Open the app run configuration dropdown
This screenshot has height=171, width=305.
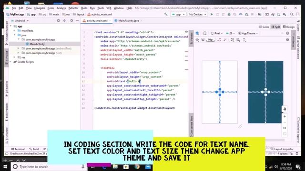coord(178,14)
